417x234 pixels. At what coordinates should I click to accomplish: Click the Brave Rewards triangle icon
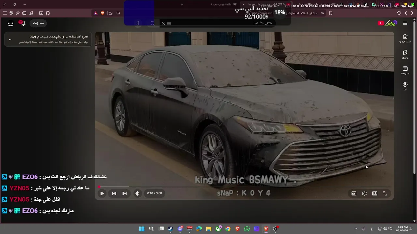[95, 13]
